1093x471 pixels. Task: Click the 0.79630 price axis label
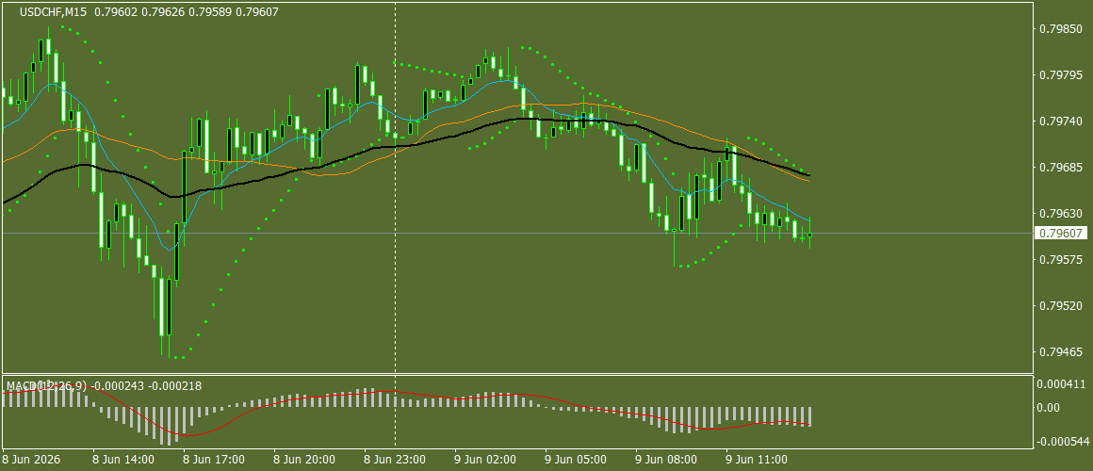[x=1060, y=213]
